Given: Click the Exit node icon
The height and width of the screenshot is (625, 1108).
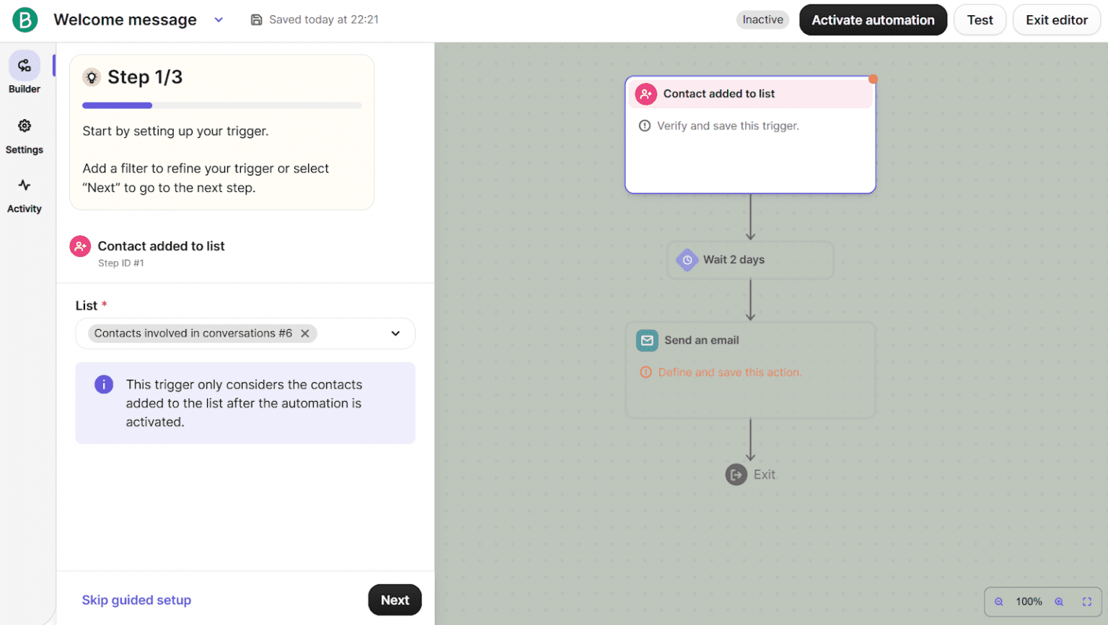Looking at the screenshot, I should click(736, 475).
